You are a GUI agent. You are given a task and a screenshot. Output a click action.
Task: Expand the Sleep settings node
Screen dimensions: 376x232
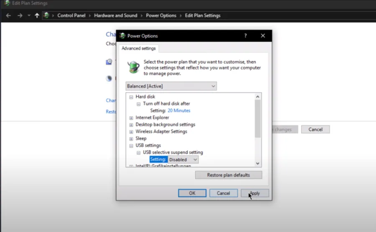[131, 139]
